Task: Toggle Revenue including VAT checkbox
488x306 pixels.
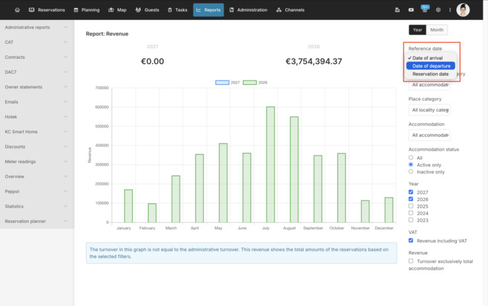Action: [411, 241]
